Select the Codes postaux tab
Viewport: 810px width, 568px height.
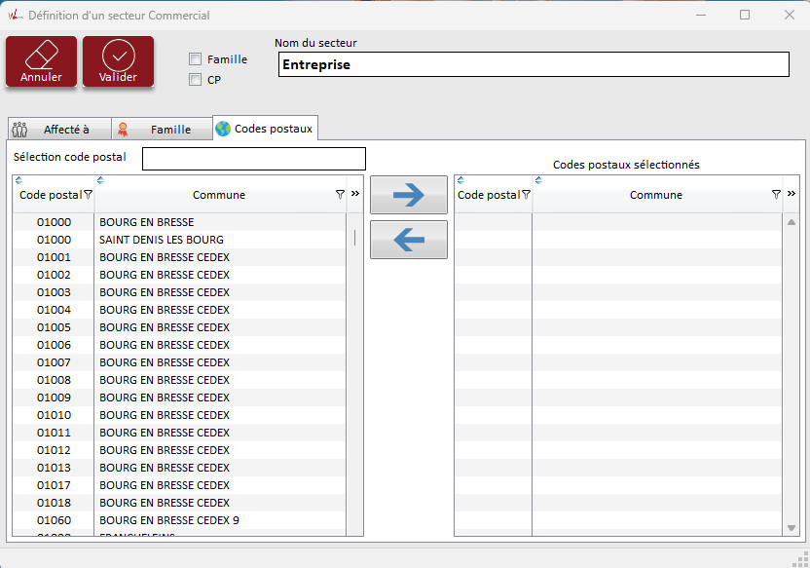[265, 129]
